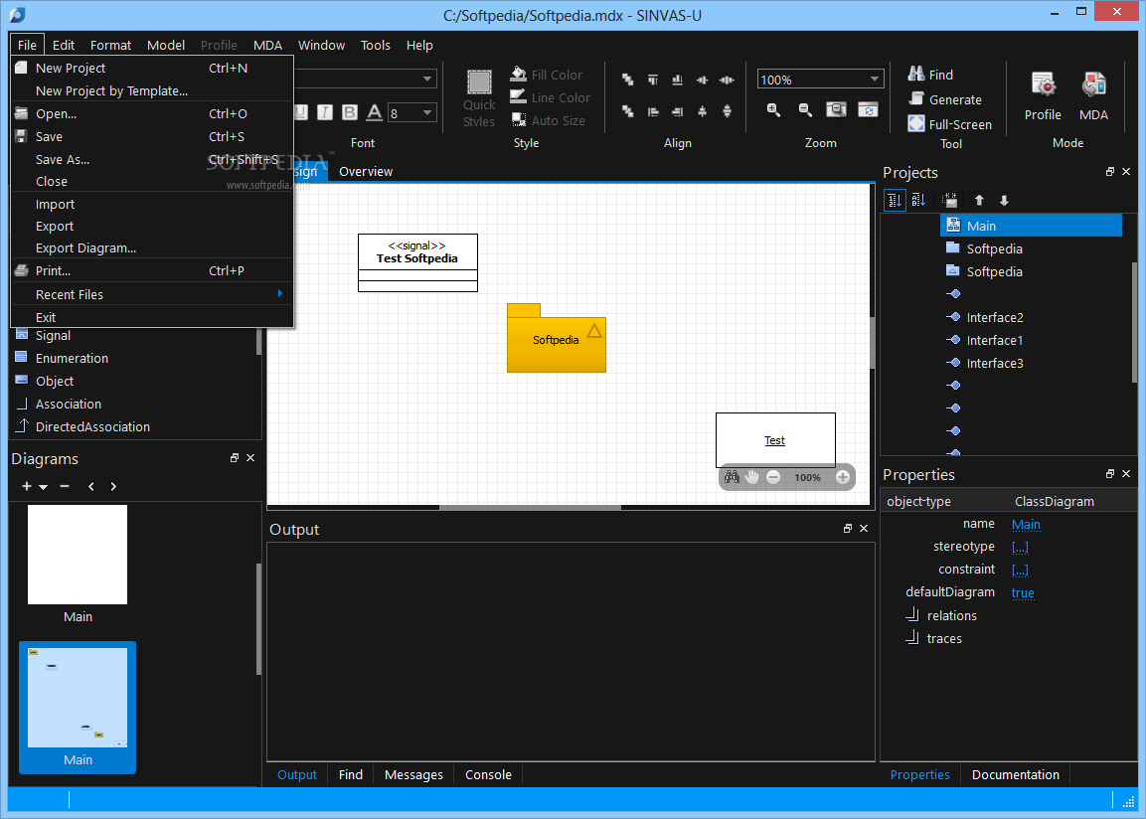Click font color A button
Viewport: 1146px width, 819px height.
[x=374, y=111]
